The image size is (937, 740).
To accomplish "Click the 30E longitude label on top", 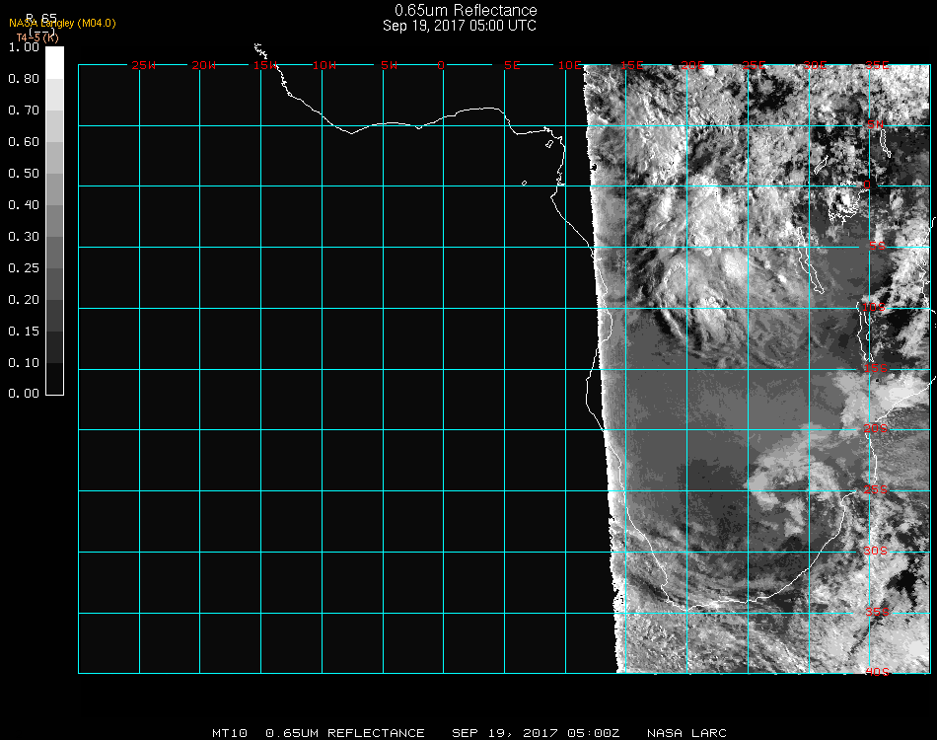I will [x=815, y=65].
